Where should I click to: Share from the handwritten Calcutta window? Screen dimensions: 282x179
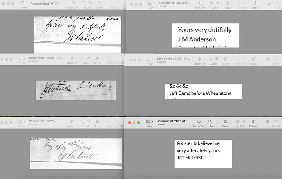coord(98,58)
